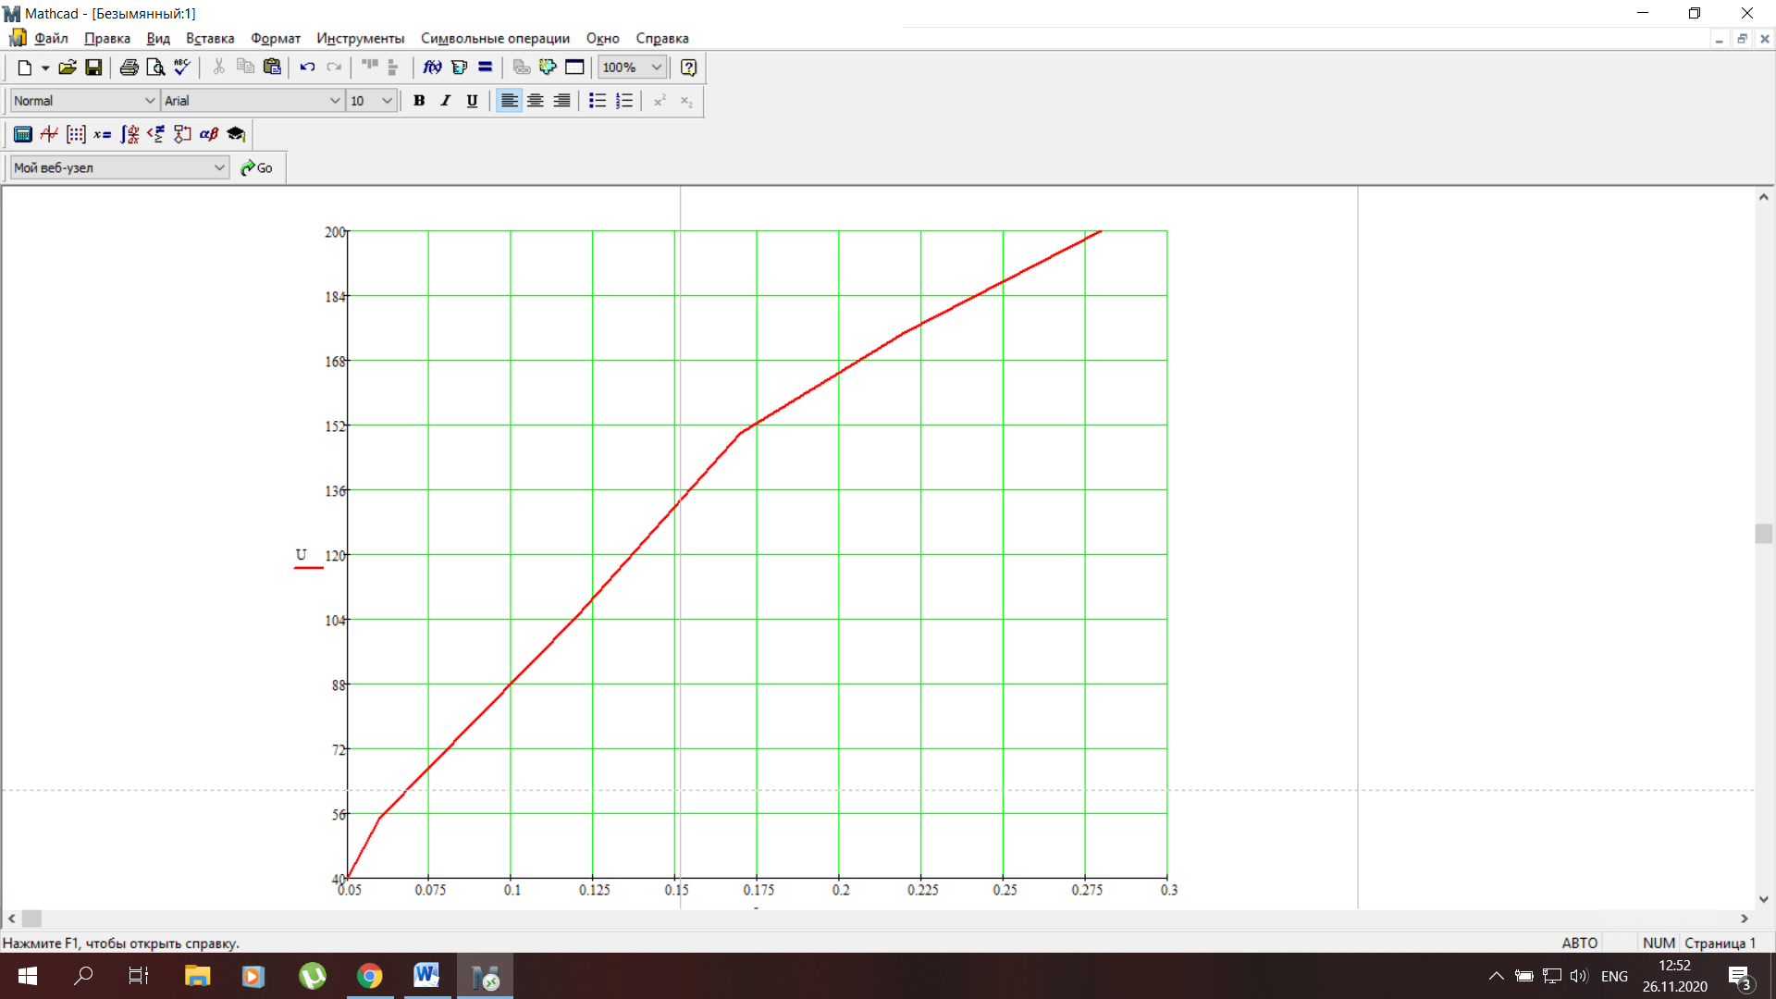Open the Calculator math toolbar
The height and width of the screenshot is (999, 1776).
(23, 134)
